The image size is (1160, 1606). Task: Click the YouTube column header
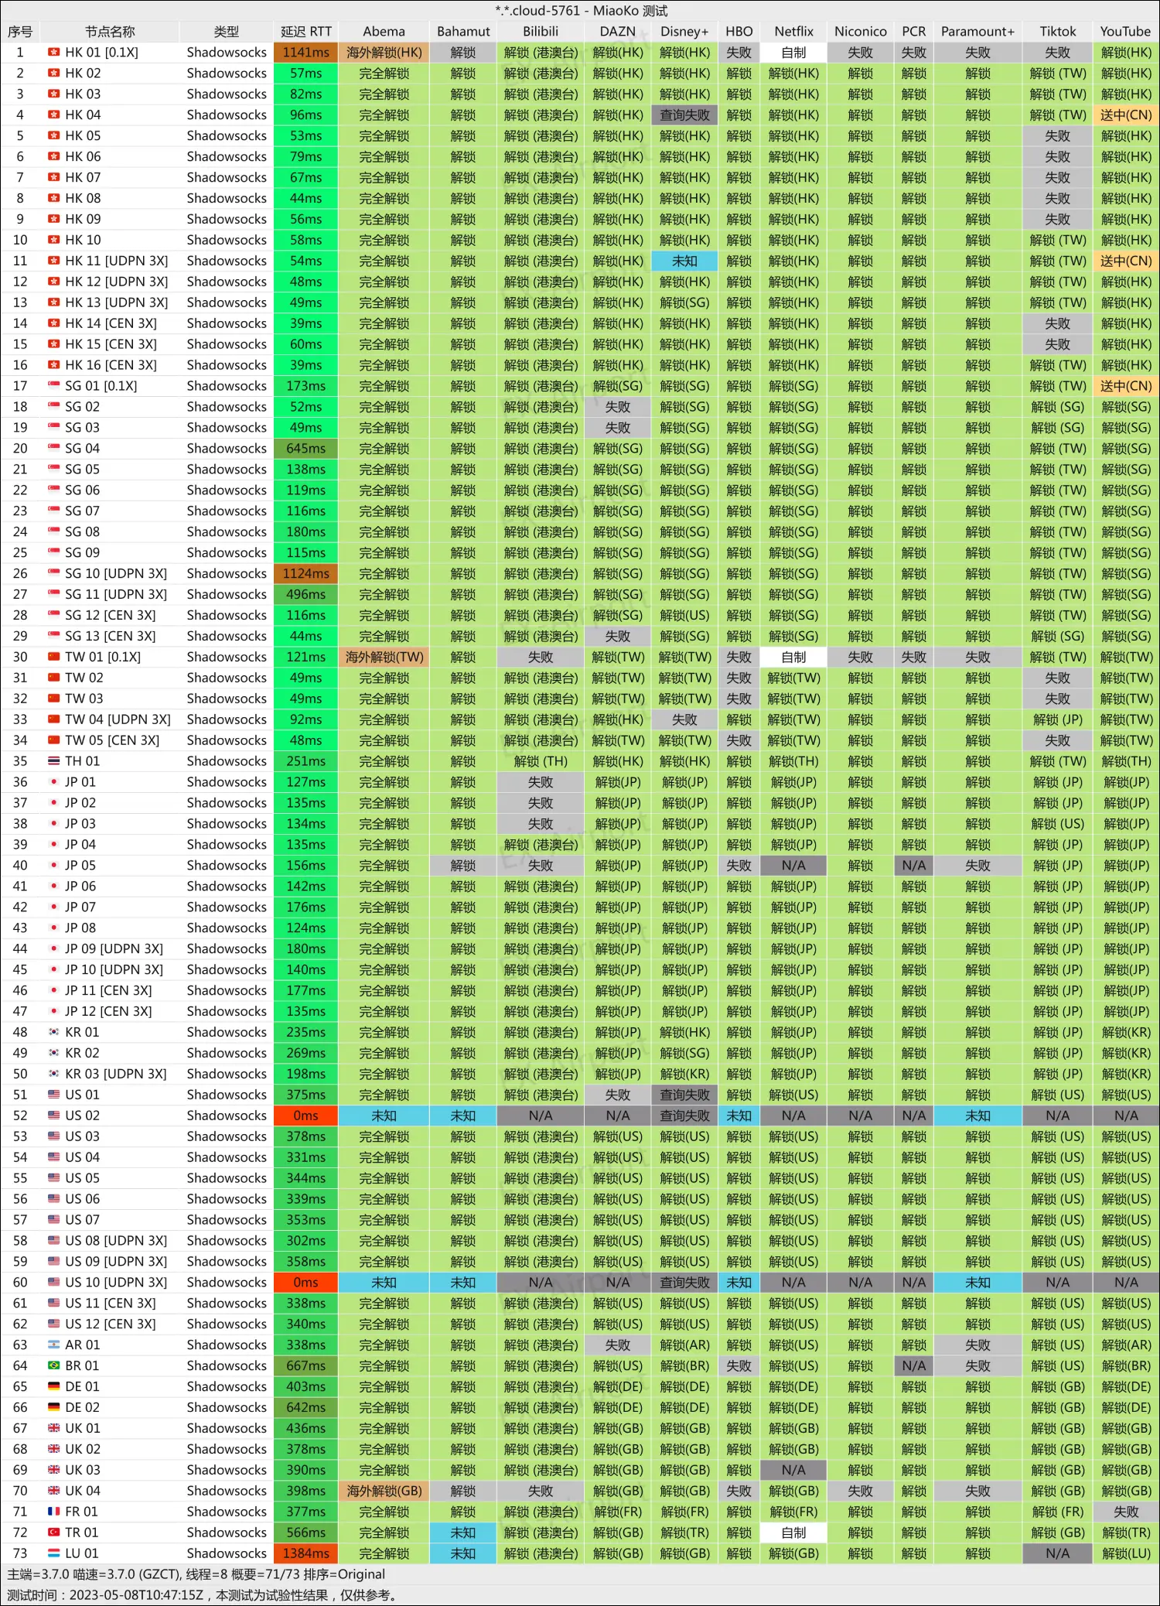[x=1126, y=32]
